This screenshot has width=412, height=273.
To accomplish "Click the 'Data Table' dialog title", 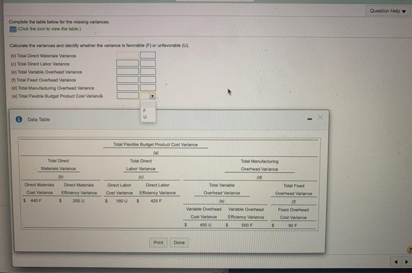I will 39,119.
